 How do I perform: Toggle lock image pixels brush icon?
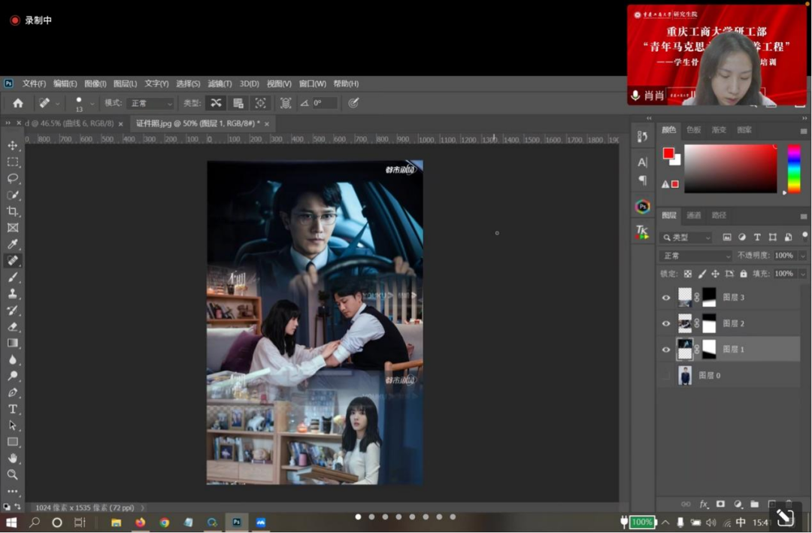[701, 274]
